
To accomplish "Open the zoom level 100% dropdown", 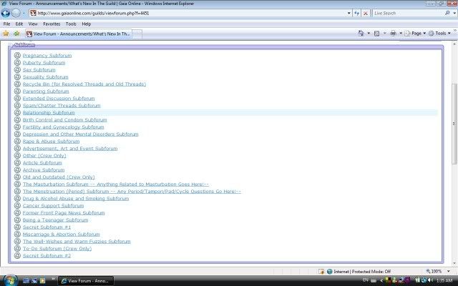I will pos(449,272).
